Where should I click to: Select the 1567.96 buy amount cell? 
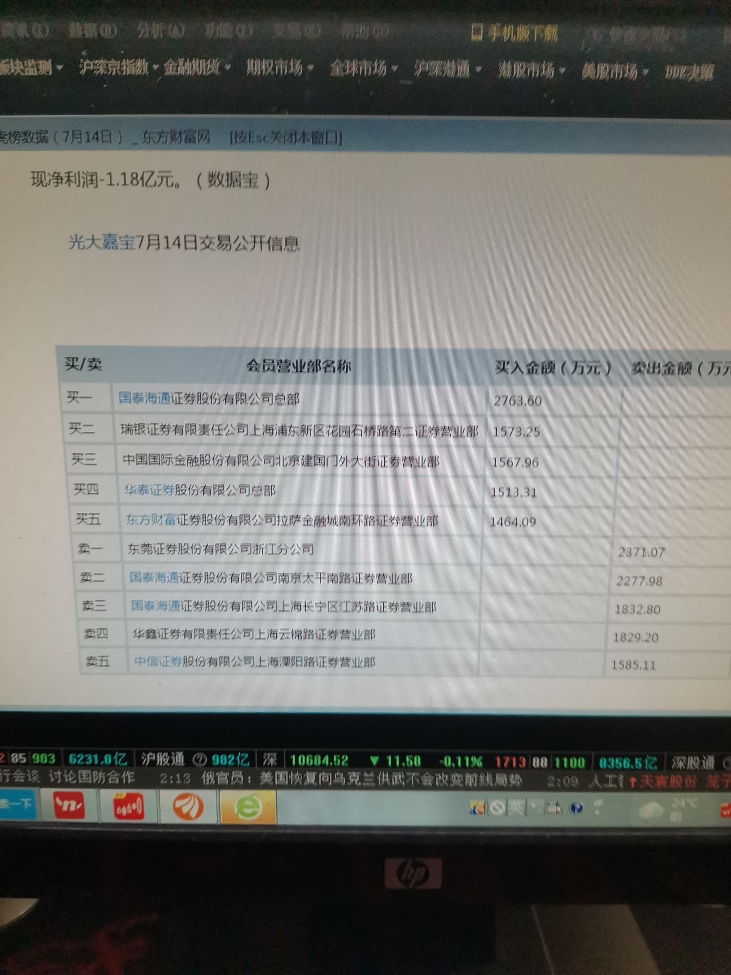pyautogui.click(x=515, y=462)
